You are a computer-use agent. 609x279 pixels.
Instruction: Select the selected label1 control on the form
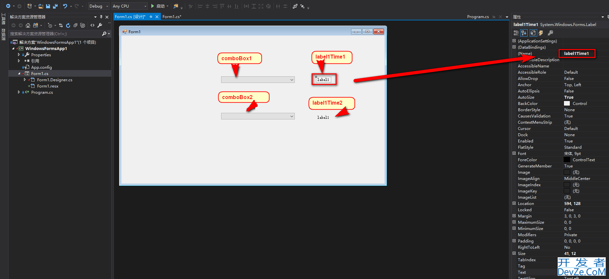(323, 80)
